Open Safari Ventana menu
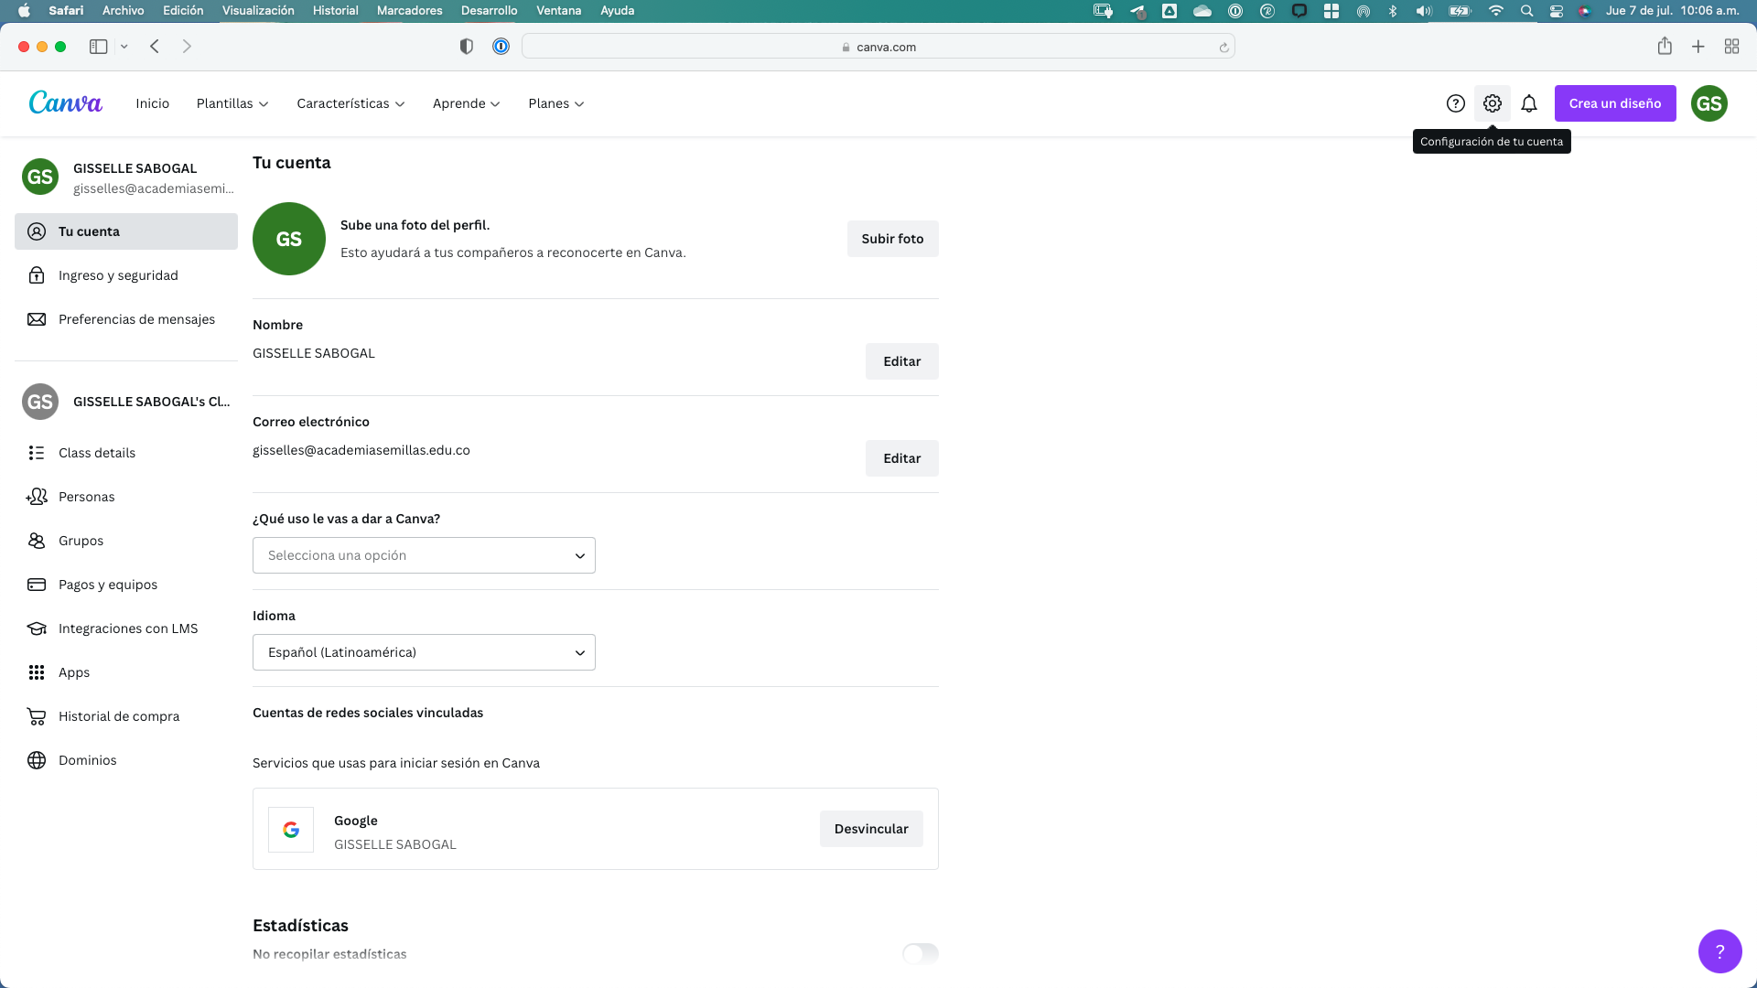 click(558, 11)
